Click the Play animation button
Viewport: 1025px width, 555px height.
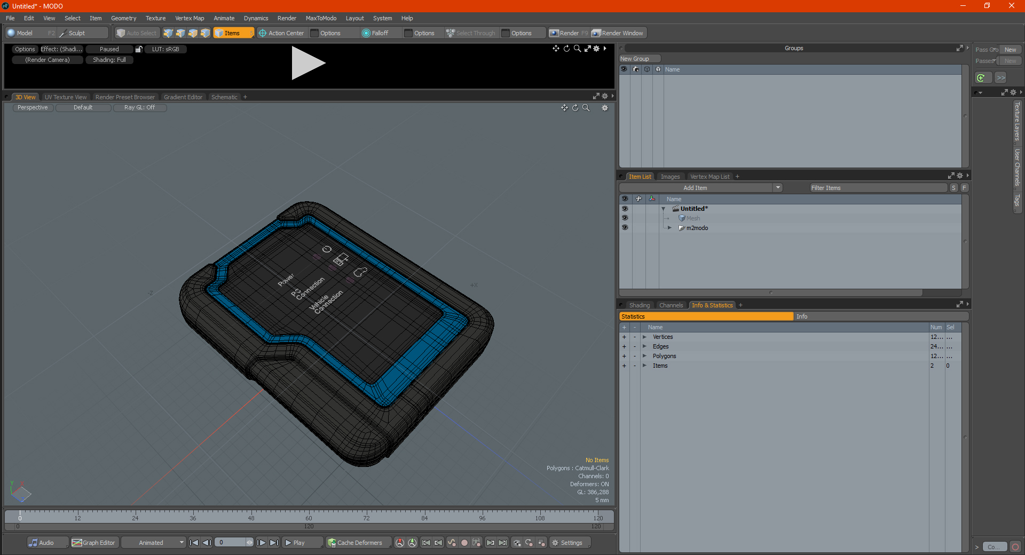tap(302, 543)
